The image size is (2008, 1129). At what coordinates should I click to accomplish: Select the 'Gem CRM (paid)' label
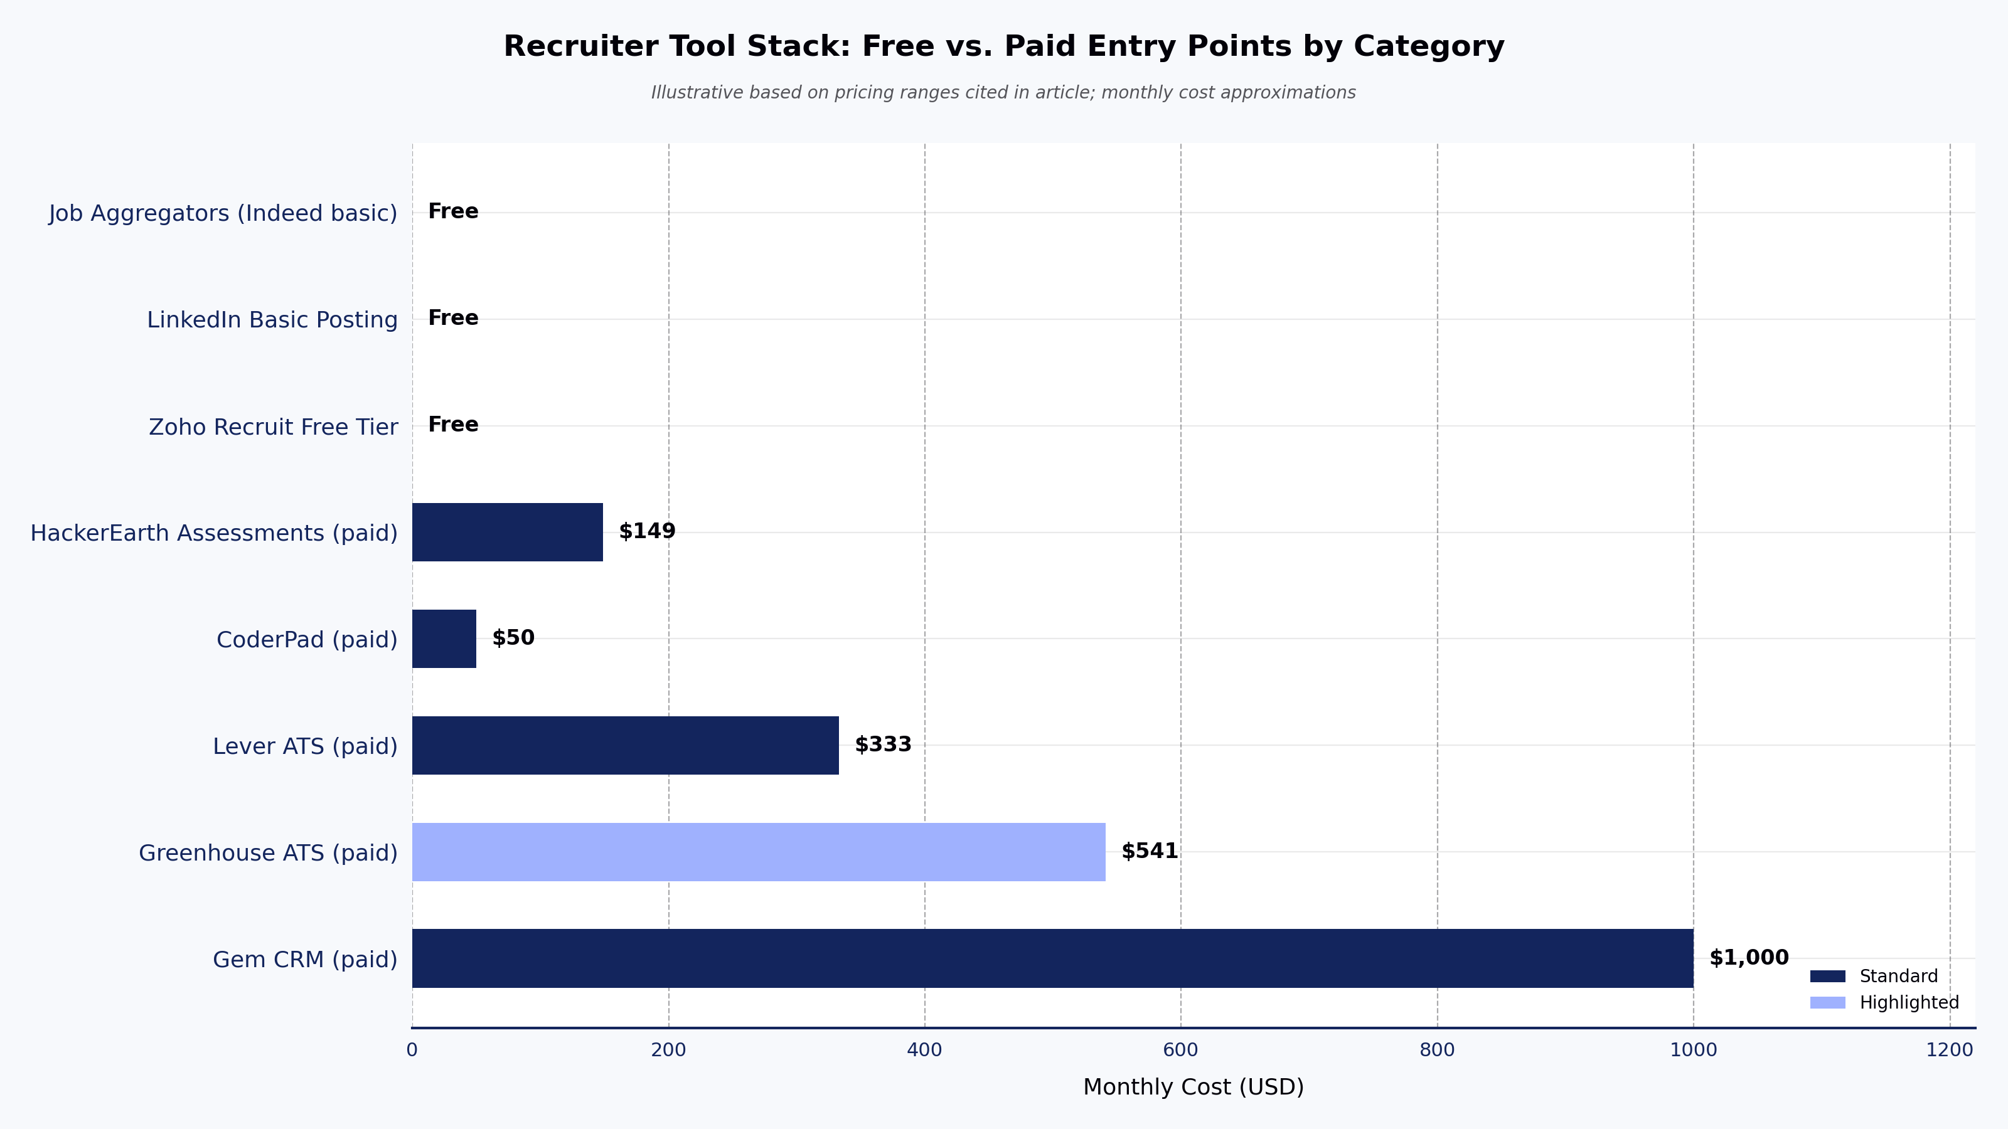[306, 959]
